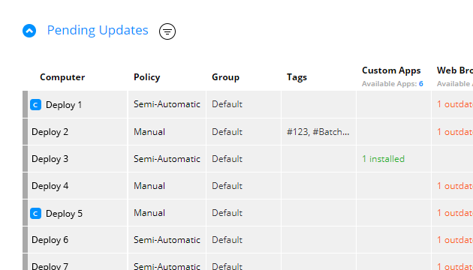Image resolution: width=473 pixels, height=270 pixels.
Task: Click the gray status bar beside Deploy 2
Action: [25, 132]
